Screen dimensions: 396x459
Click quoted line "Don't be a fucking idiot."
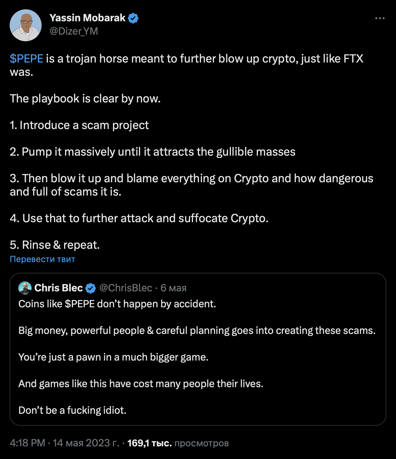(73, 410)
